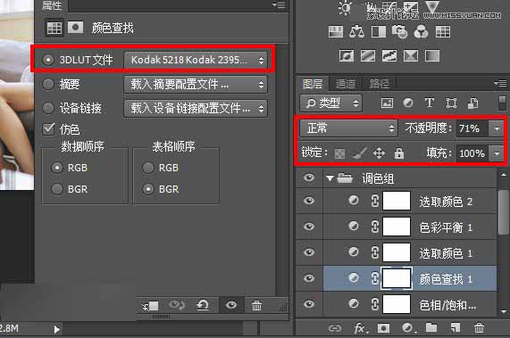Click the link layers icon in Layers footer

[335, 328]
